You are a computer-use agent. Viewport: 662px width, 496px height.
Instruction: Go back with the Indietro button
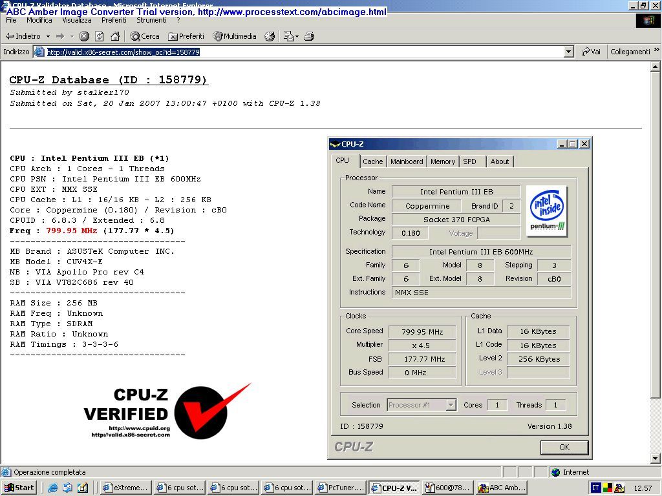pos(23,36)
